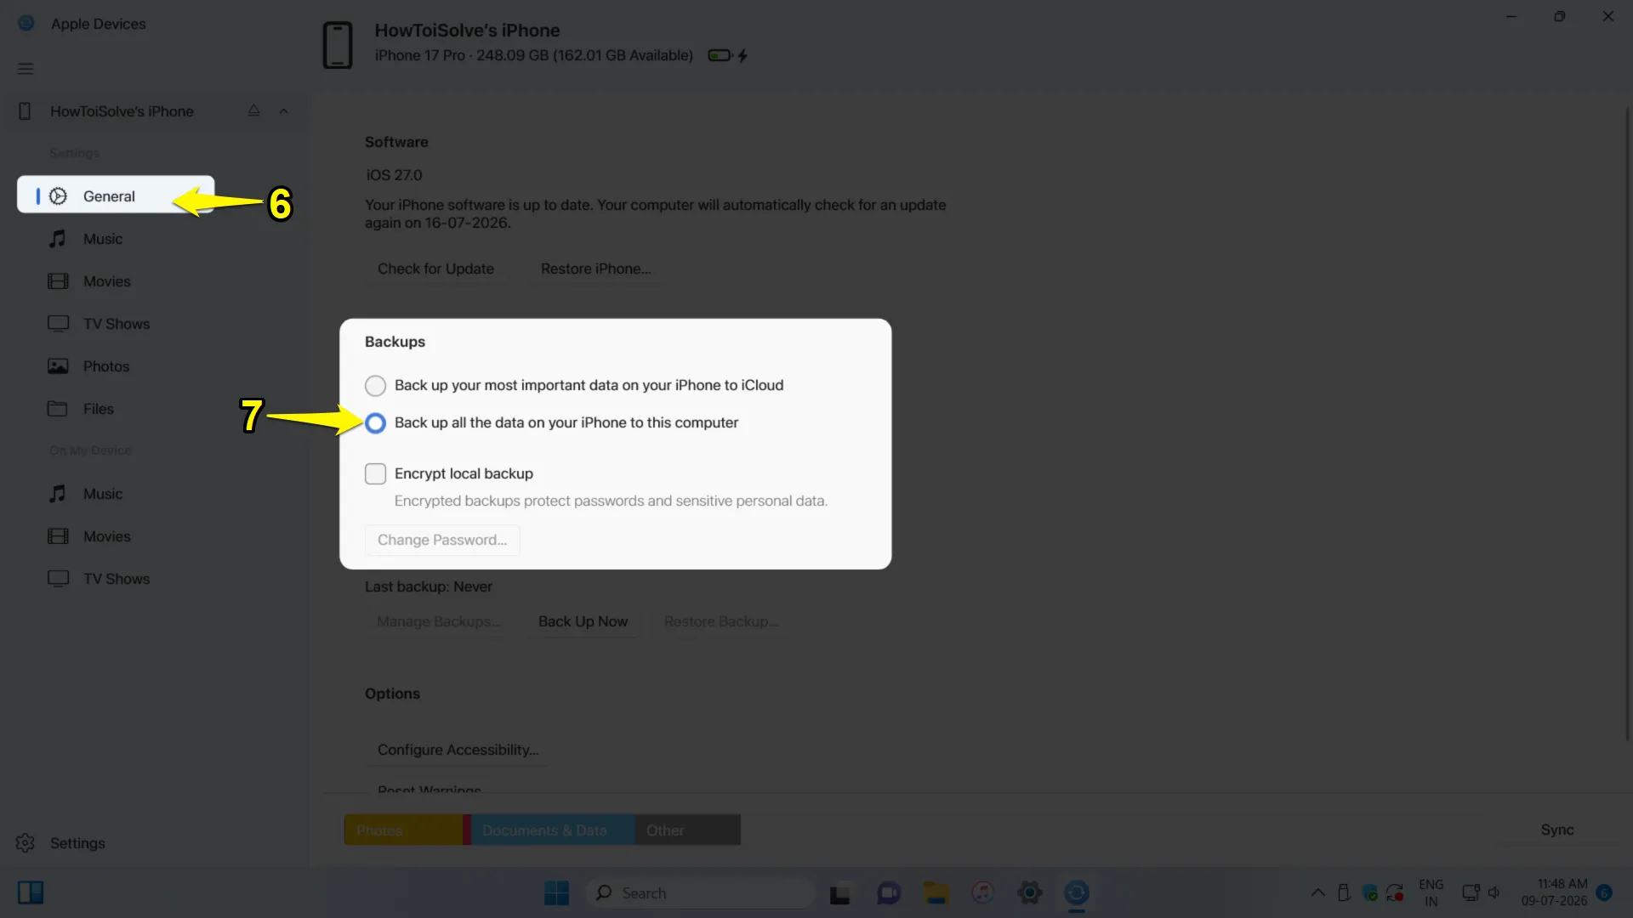This screenshot has height=918, width=1633.
Task: Click the Sync button
Action: coord(1557,830)
